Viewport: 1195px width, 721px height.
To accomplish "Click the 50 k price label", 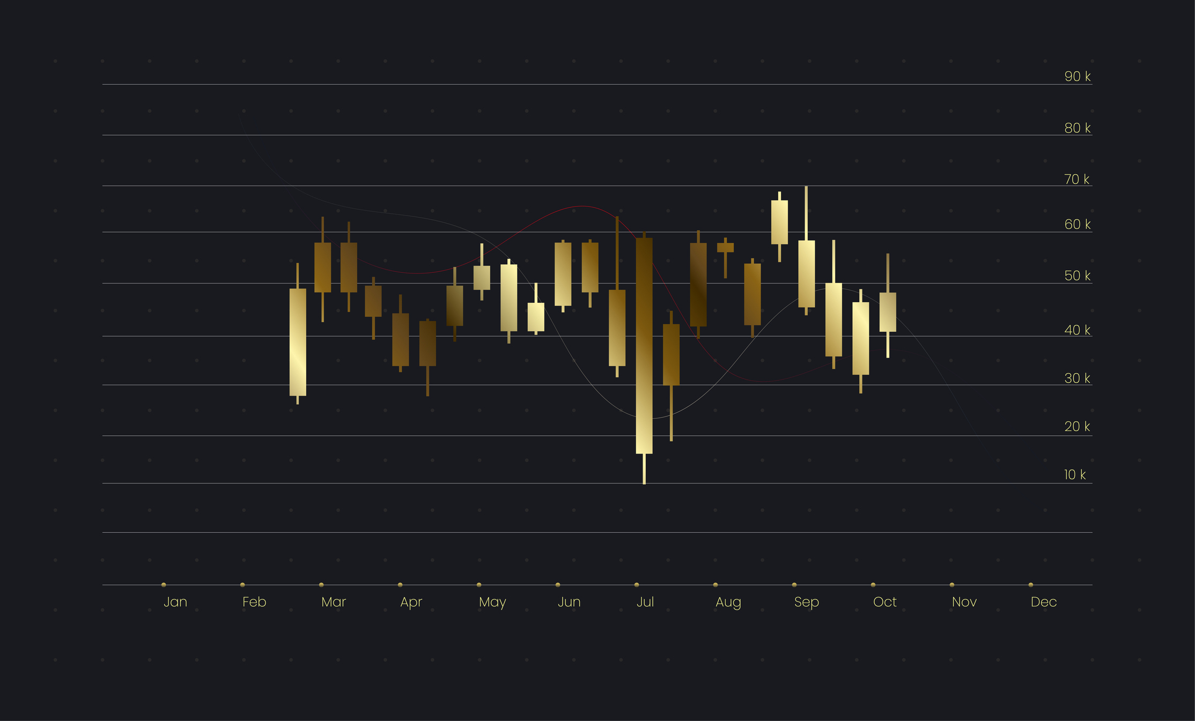I will pos(1077,276).
